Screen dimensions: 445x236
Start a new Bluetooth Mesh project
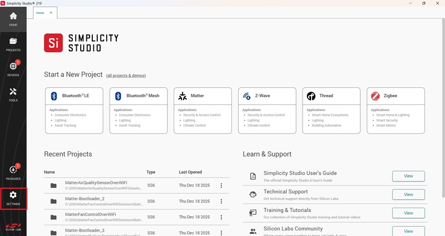pos(139,111)
